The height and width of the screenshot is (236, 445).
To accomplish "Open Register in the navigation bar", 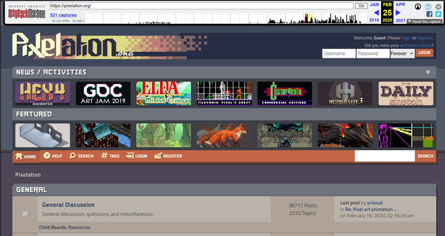I will click(x=168, y=156).
